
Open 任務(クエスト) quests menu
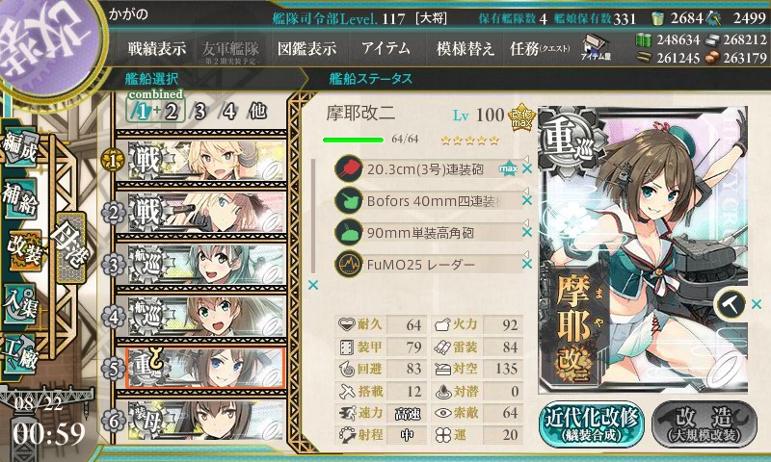(540, 48)
